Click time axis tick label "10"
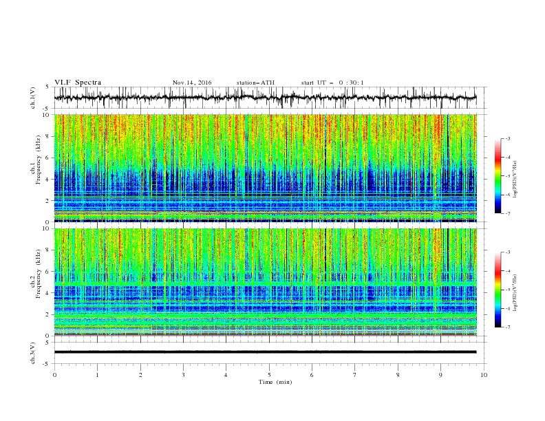The height and width of the screenshot is (421, 545). click(x=484, y=375)
